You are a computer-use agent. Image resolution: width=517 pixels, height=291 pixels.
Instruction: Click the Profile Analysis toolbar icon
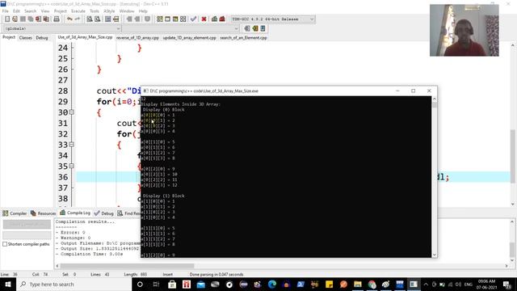click(214, 19)
